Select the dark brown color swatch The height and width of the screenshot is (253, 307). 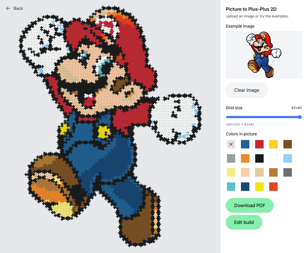coord(288,144)
